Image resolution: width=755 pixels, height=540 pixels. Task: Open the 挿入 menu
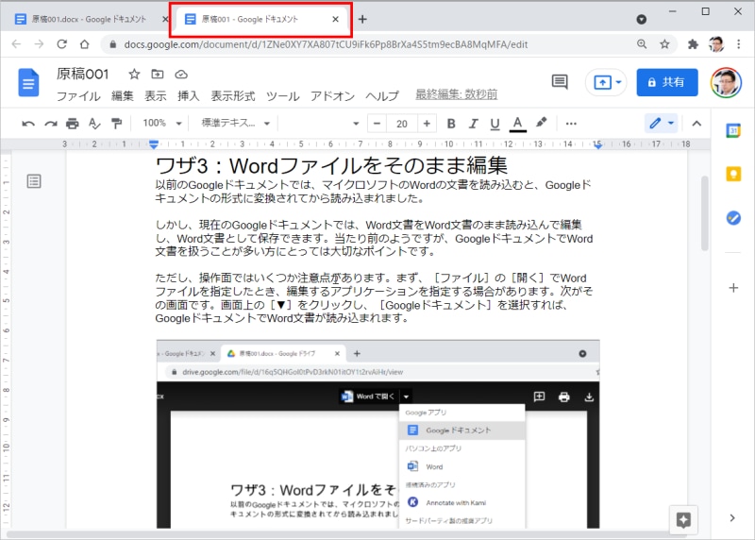[188, 96]
